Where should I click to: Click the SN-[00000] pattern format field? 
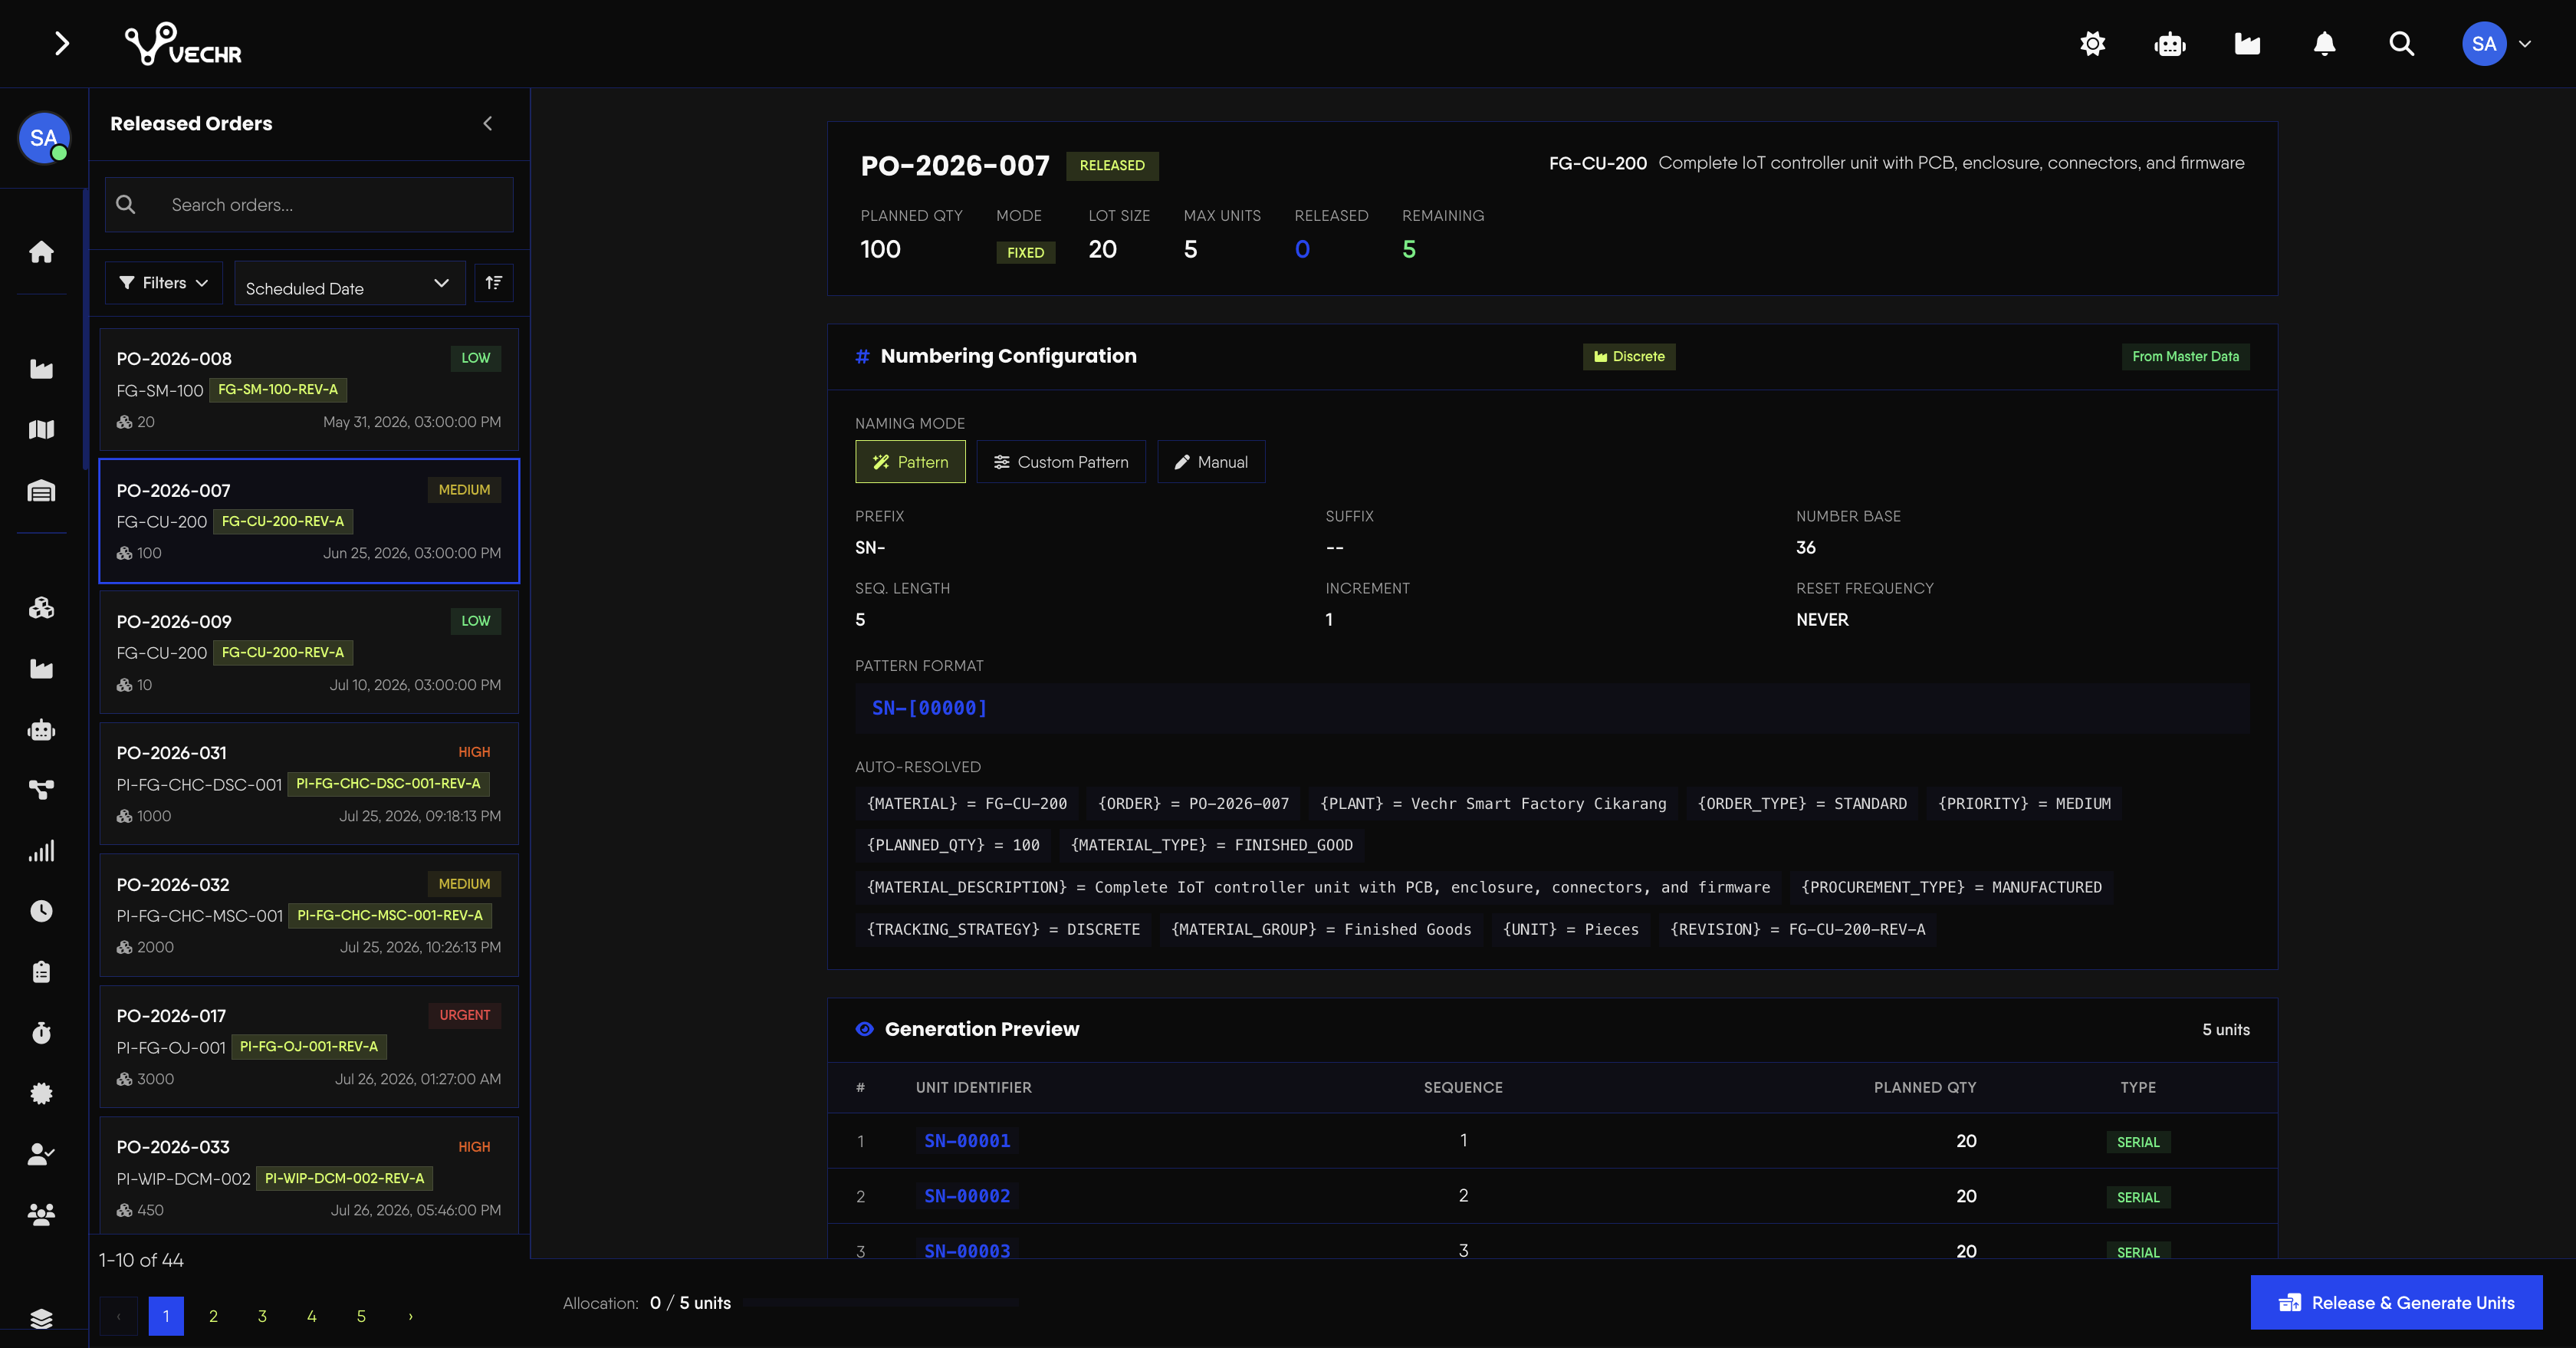pos(1552,708)
